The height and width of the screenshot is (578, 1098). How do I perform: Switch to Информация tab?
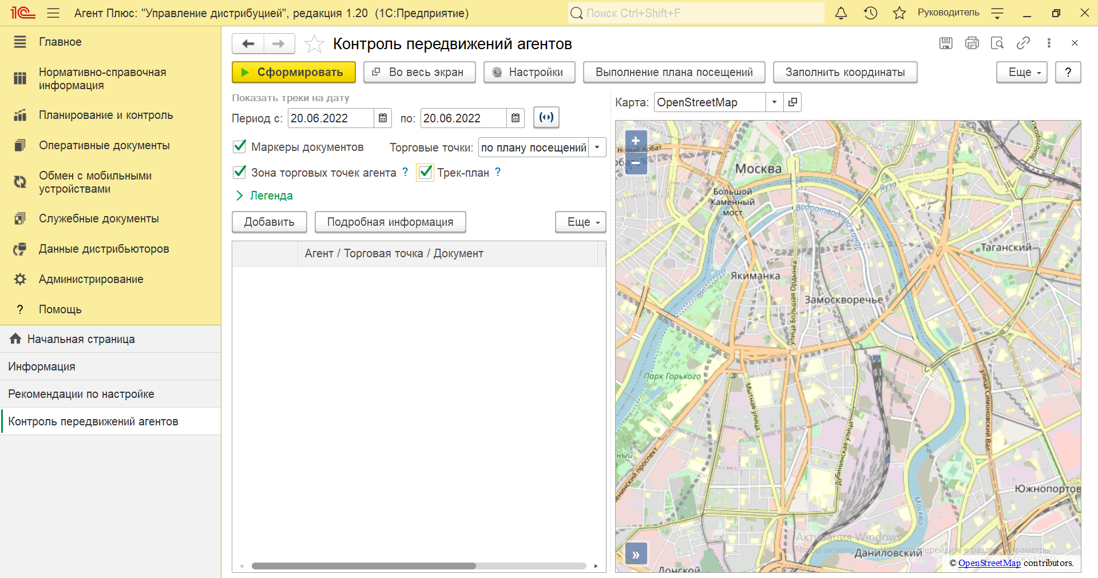point(110,366)
